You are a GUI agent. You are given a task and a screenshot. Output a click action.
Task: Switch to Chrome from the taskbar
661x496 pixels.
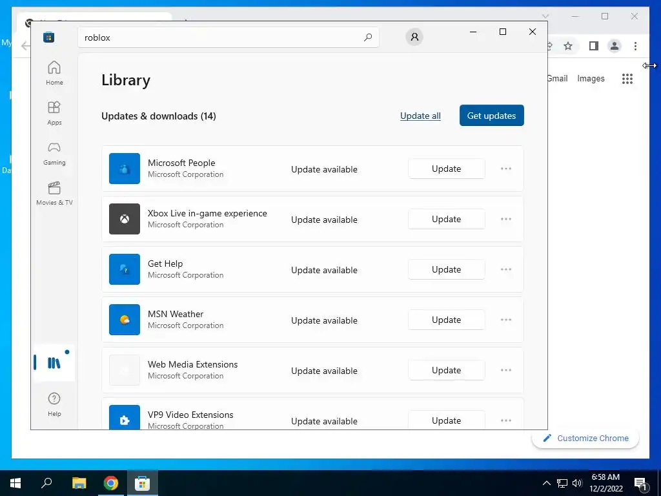point(111,483)
